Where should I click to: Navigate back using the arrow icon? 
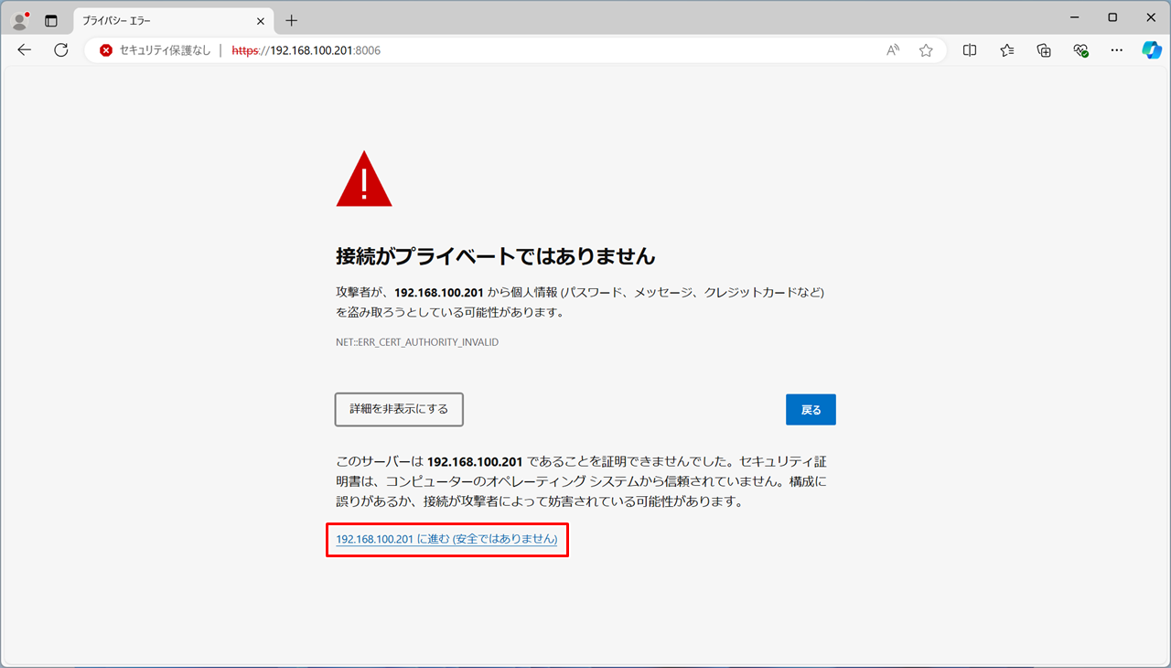click(x=24, y=50)
